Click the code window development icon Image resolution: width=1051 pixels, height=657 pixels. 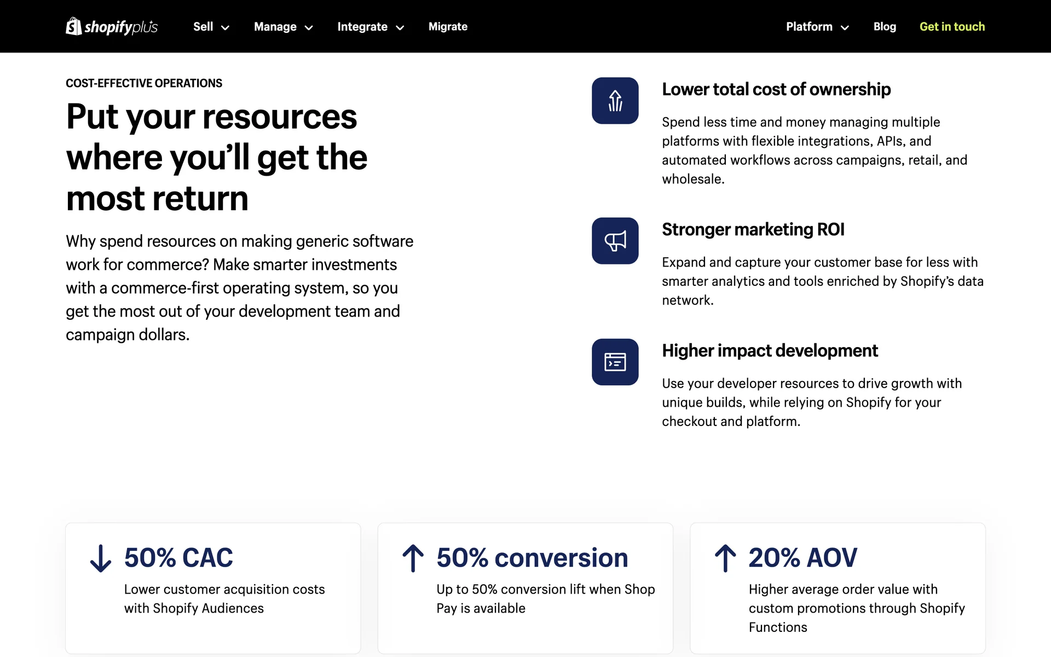coord(615,362)
